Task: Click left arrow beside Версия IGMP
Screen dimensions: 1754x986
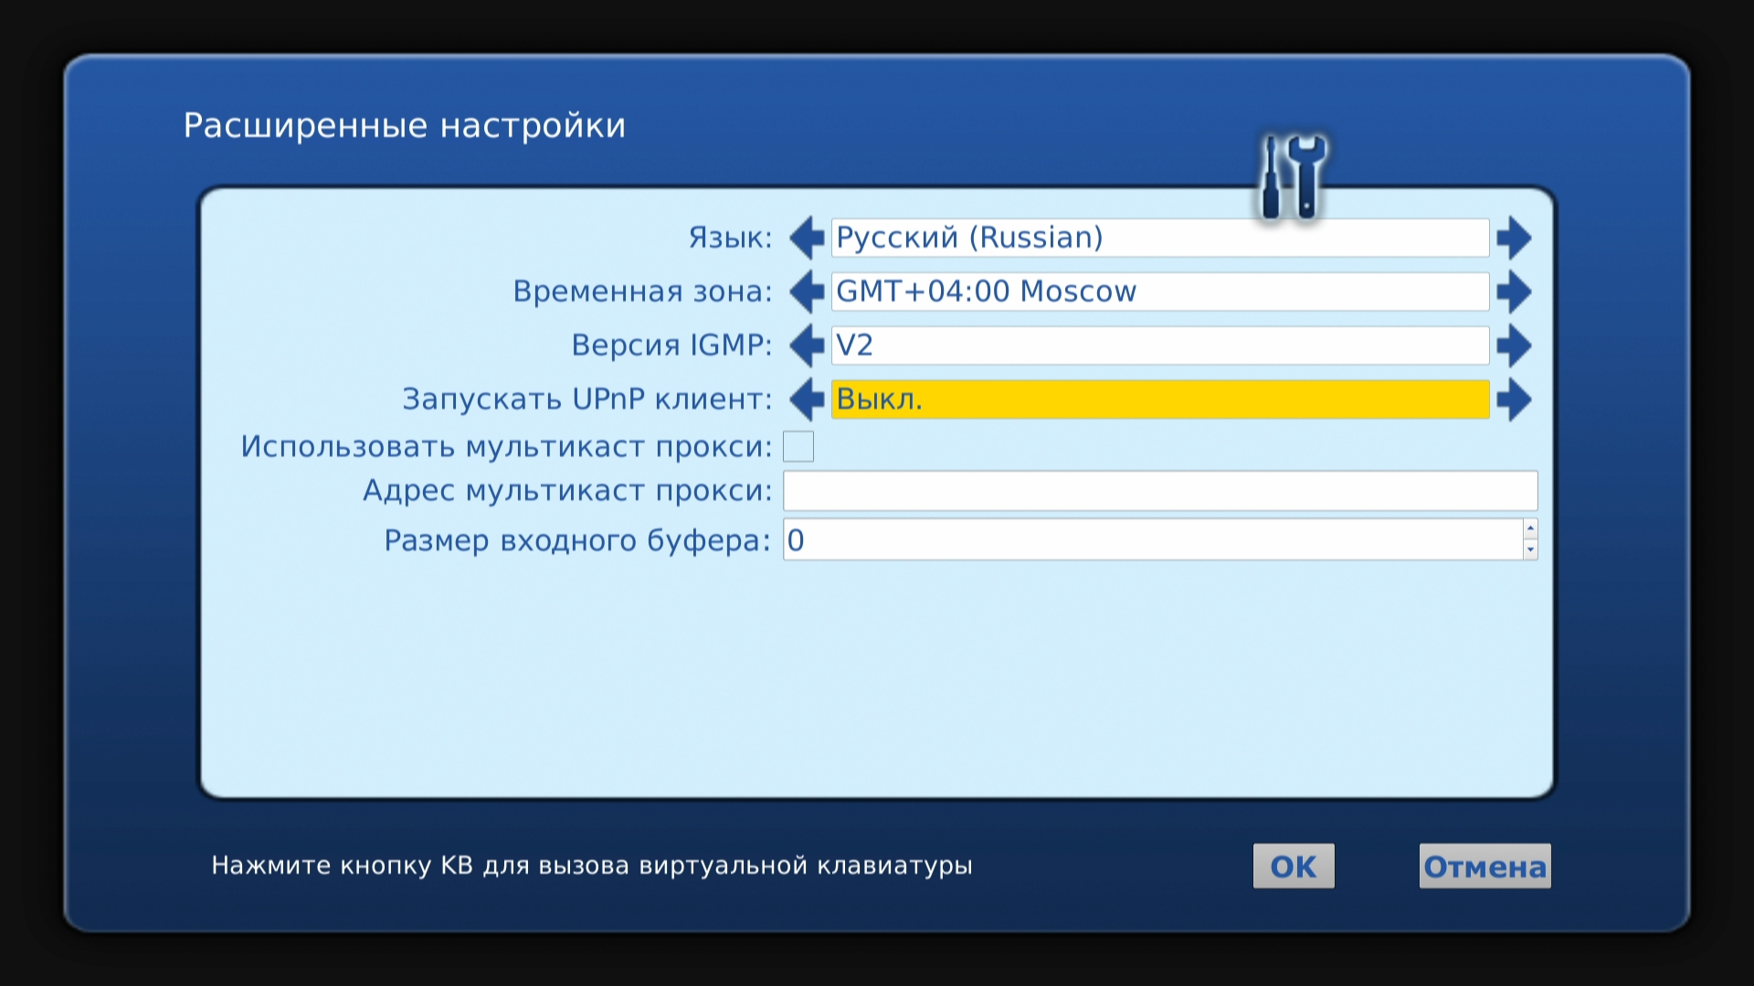Action: (807, 346)
